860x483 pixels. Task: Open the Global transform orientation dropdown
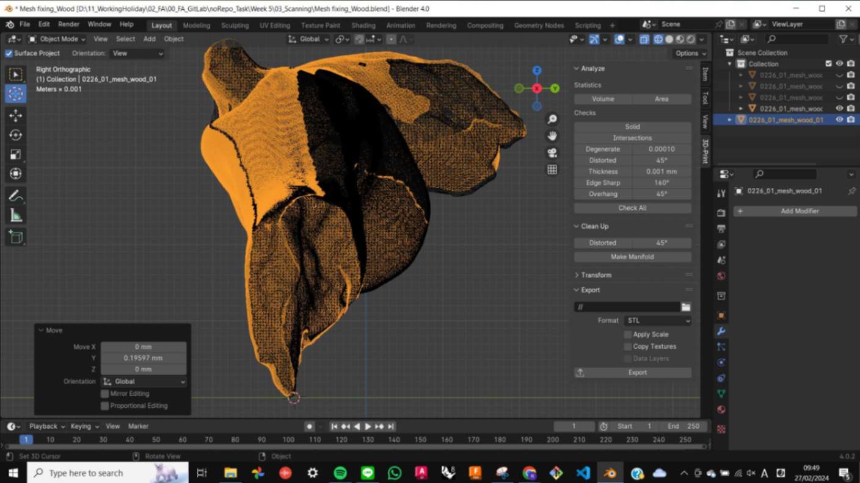[309, 39]
